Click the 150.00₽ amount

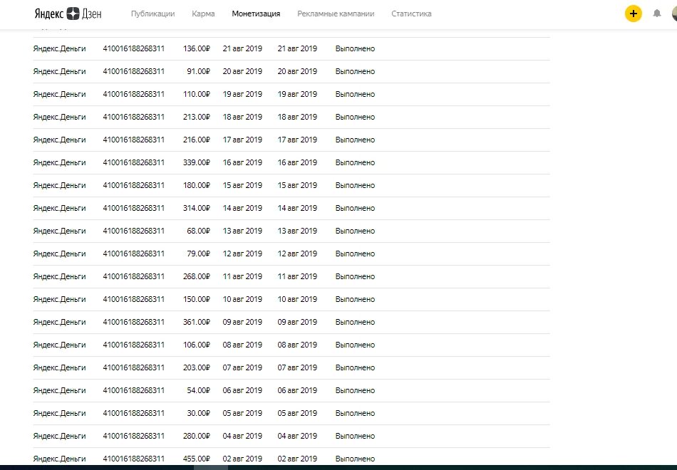197,300
